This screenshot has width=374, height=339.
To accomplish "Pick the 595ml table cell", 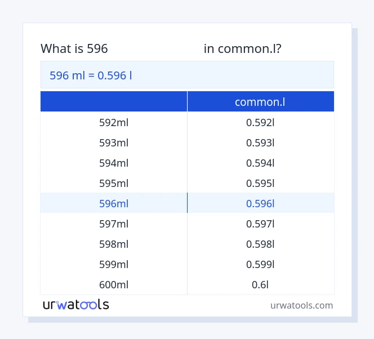I will pos(114,183).
